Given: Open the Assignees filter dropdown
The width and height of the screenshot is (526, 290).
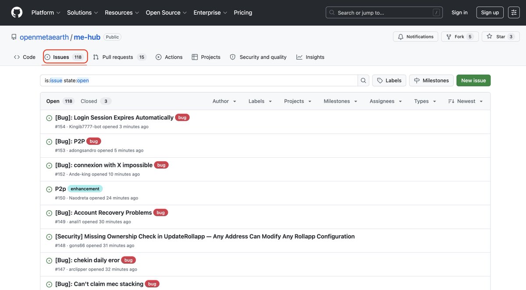Looking at the screenshot, I should [386, 101].
